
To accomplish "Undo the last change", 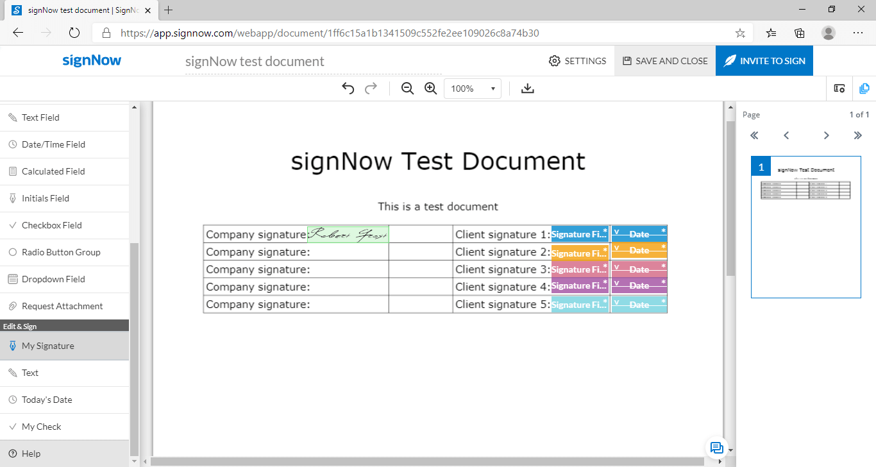I will click(348, 88).
